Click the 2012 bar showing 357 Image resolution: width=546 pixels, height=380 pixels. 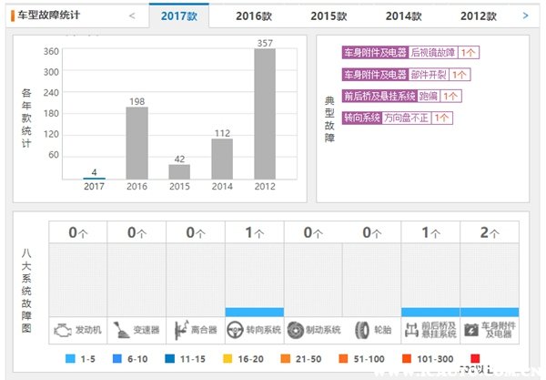pyautogui.click(x=265, y=114)
